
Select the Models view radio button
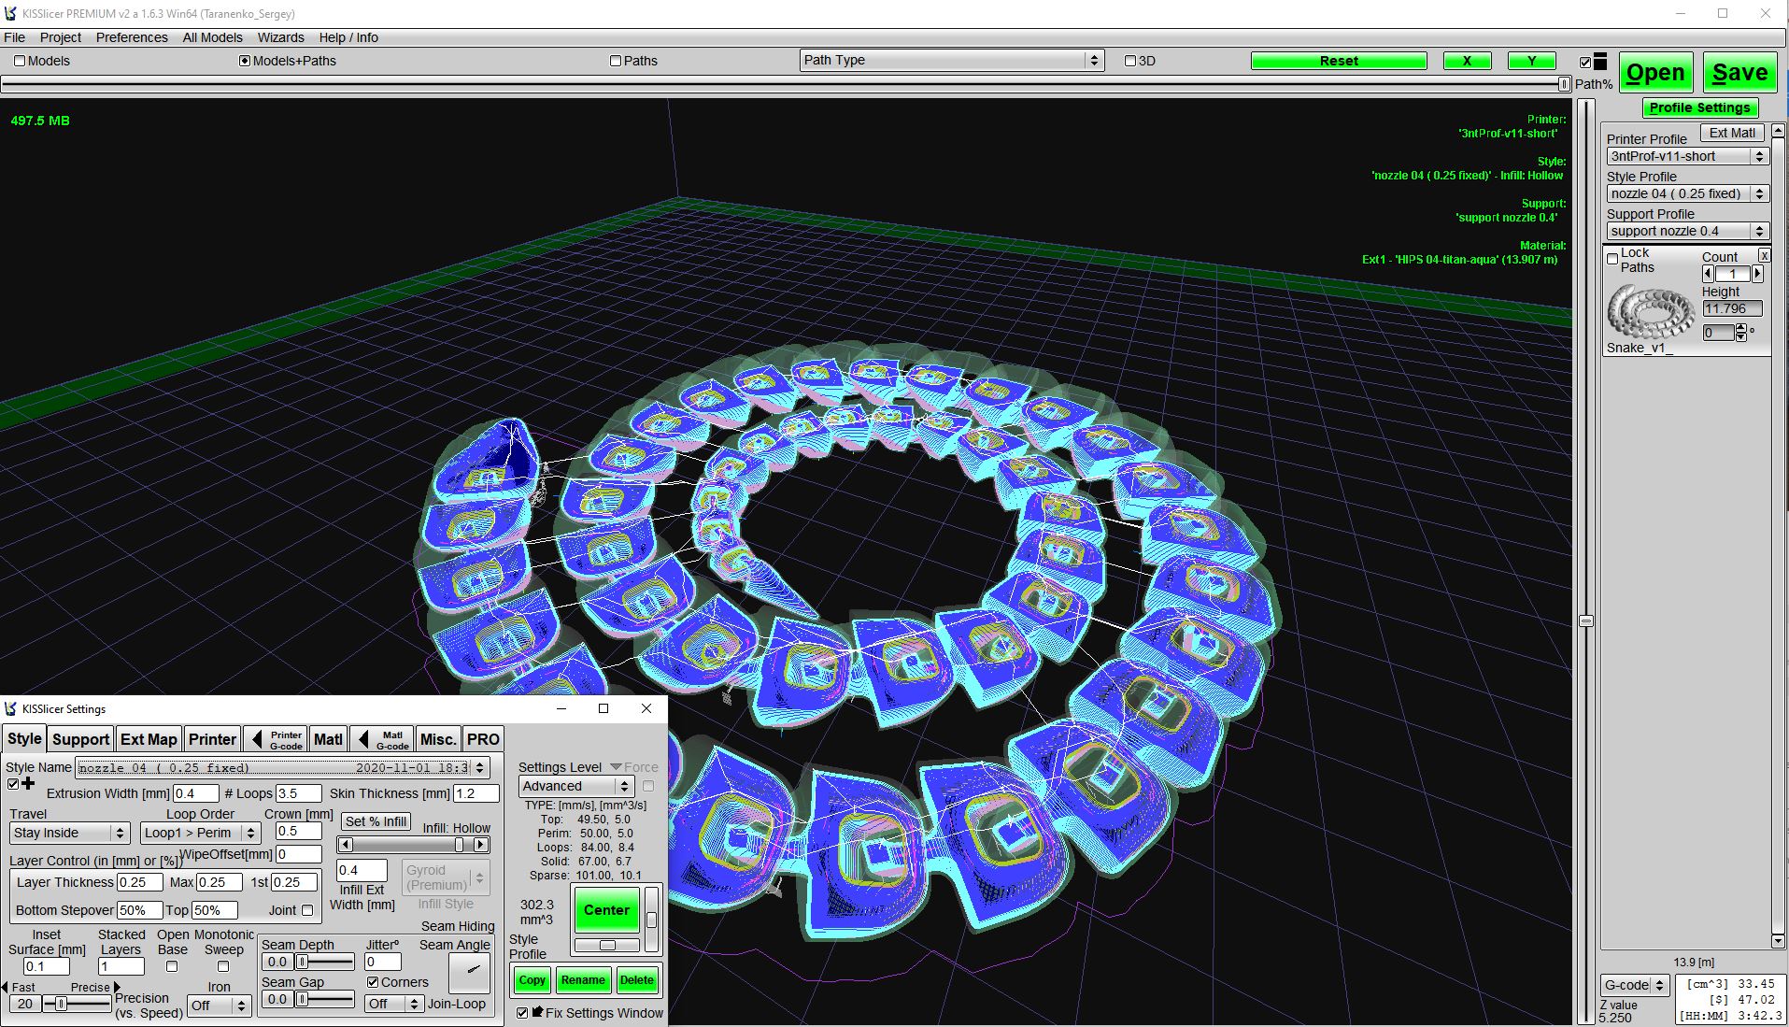pos(20,61)
